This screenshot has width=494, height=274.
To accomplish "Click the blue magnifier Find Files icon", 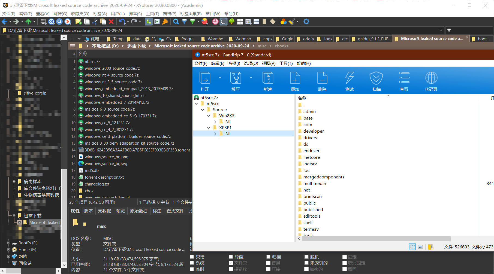I will point(176,22).
